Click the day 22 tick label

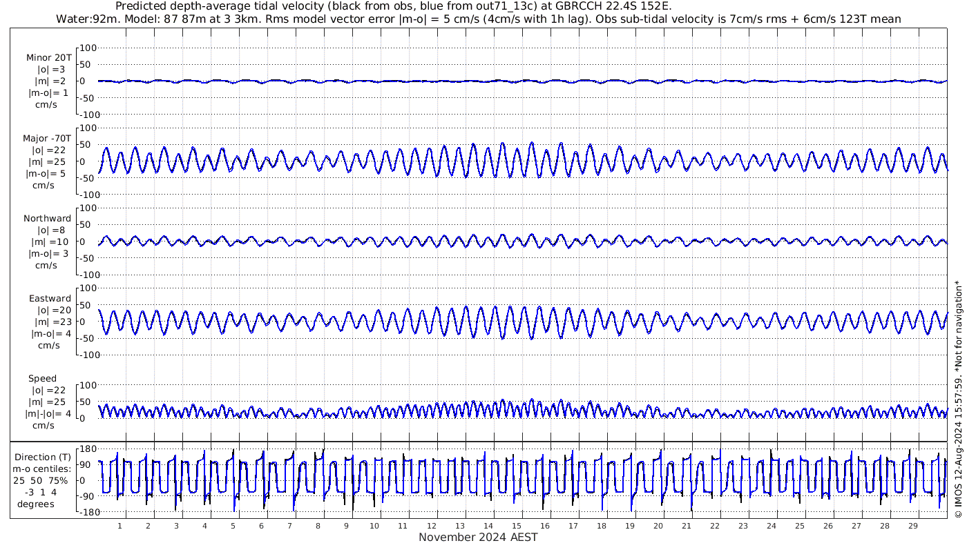click(x=714, y=526)
